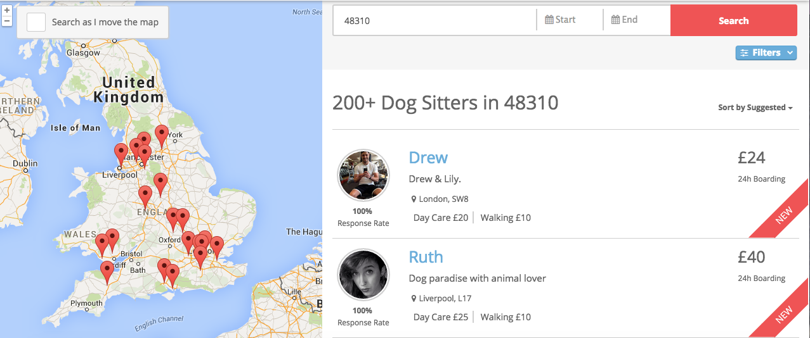
Task: Click the map pin near Liverpool
Action: [x=121, y=154]
